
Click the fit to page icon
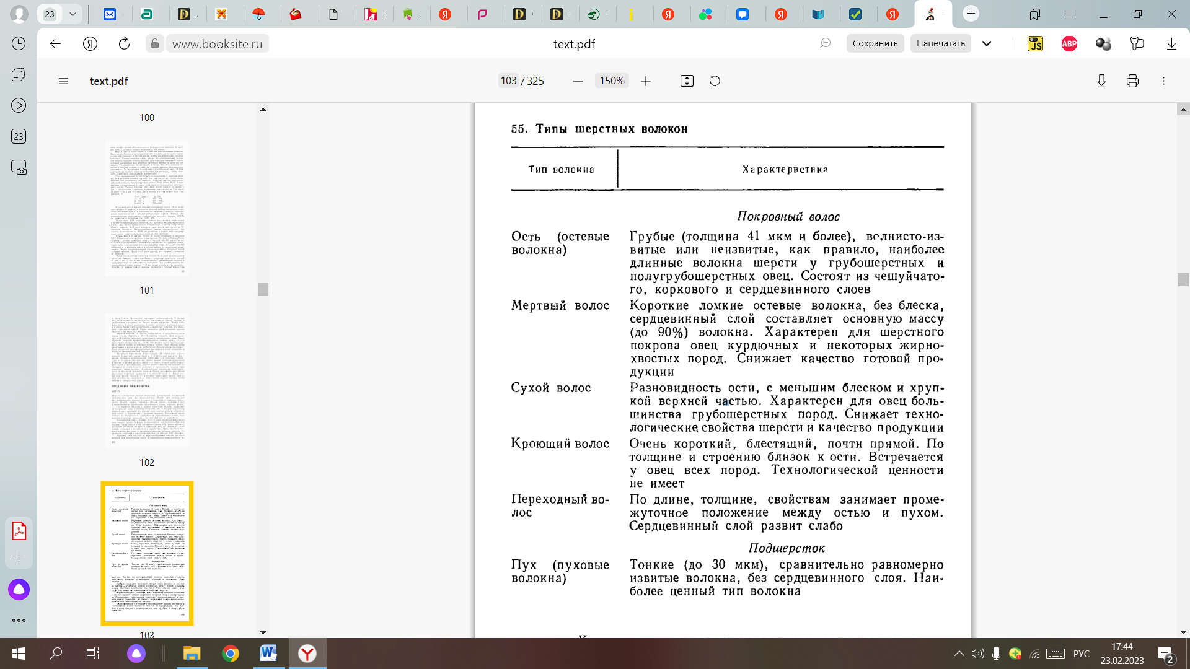pyautogui.click(x=687, y=81)
